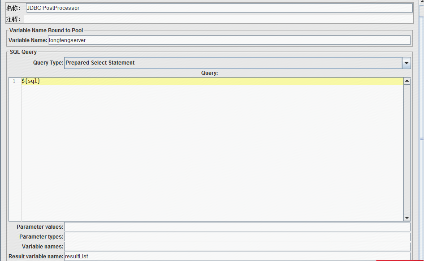Click line number 1 in the editor gutter
The width and height of the screenshot is (424, 261).
pos(14,81)
